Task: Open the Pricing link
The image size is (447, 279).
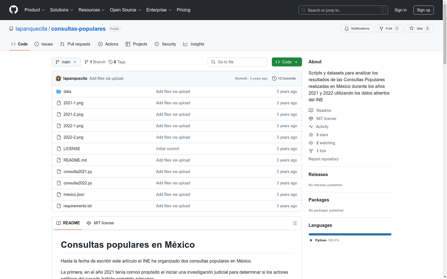Action: pos(184,10)
